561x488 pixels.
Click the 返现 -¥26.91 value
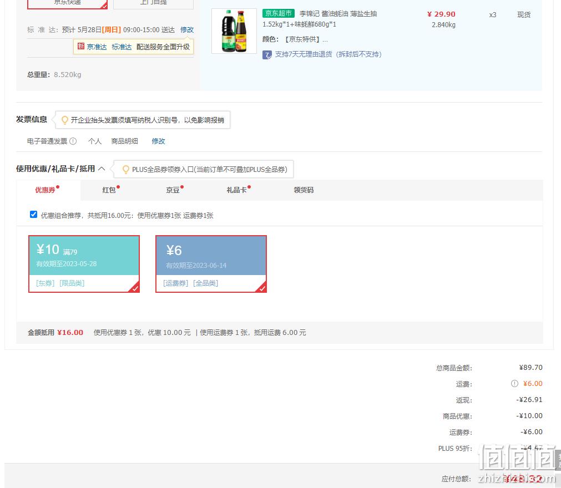pyautogui.click(x=529, y=400)
